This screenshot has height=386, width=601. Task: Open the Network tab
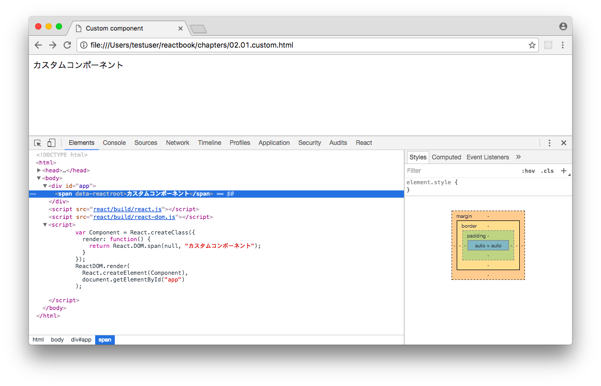(x=177, y=143)
